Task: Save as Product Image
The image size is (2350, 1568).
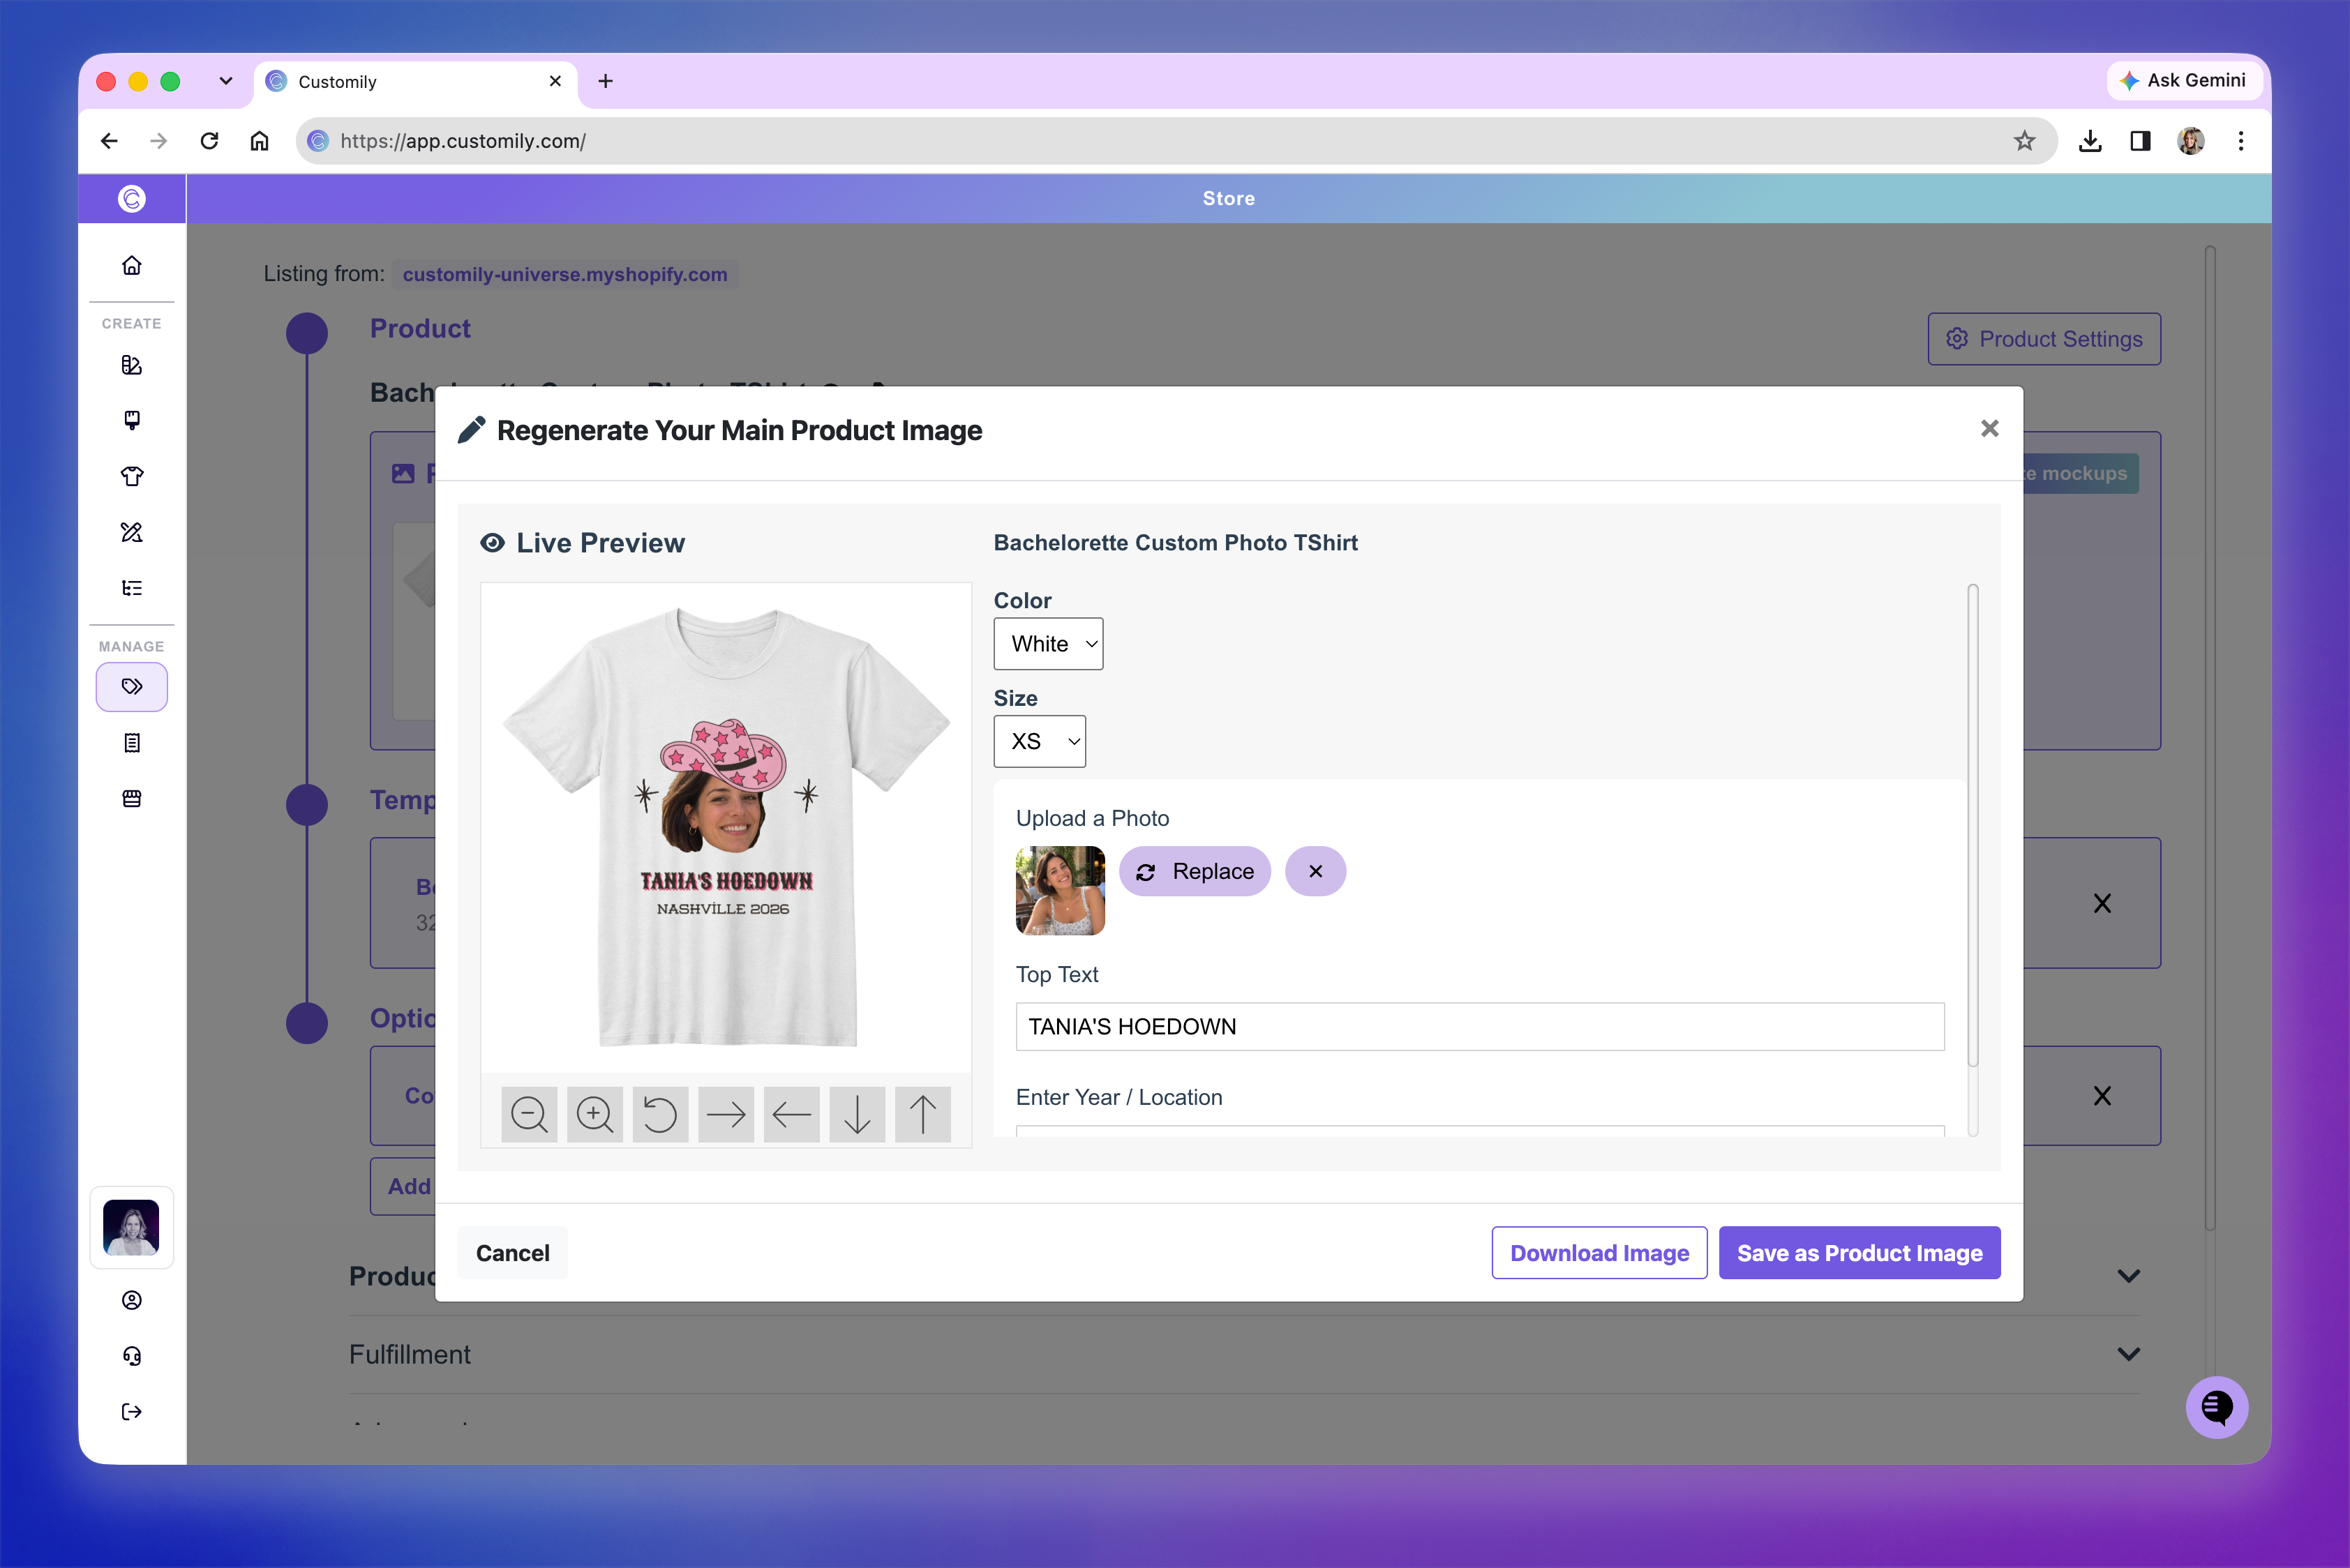Action: coord(1859,1253)
